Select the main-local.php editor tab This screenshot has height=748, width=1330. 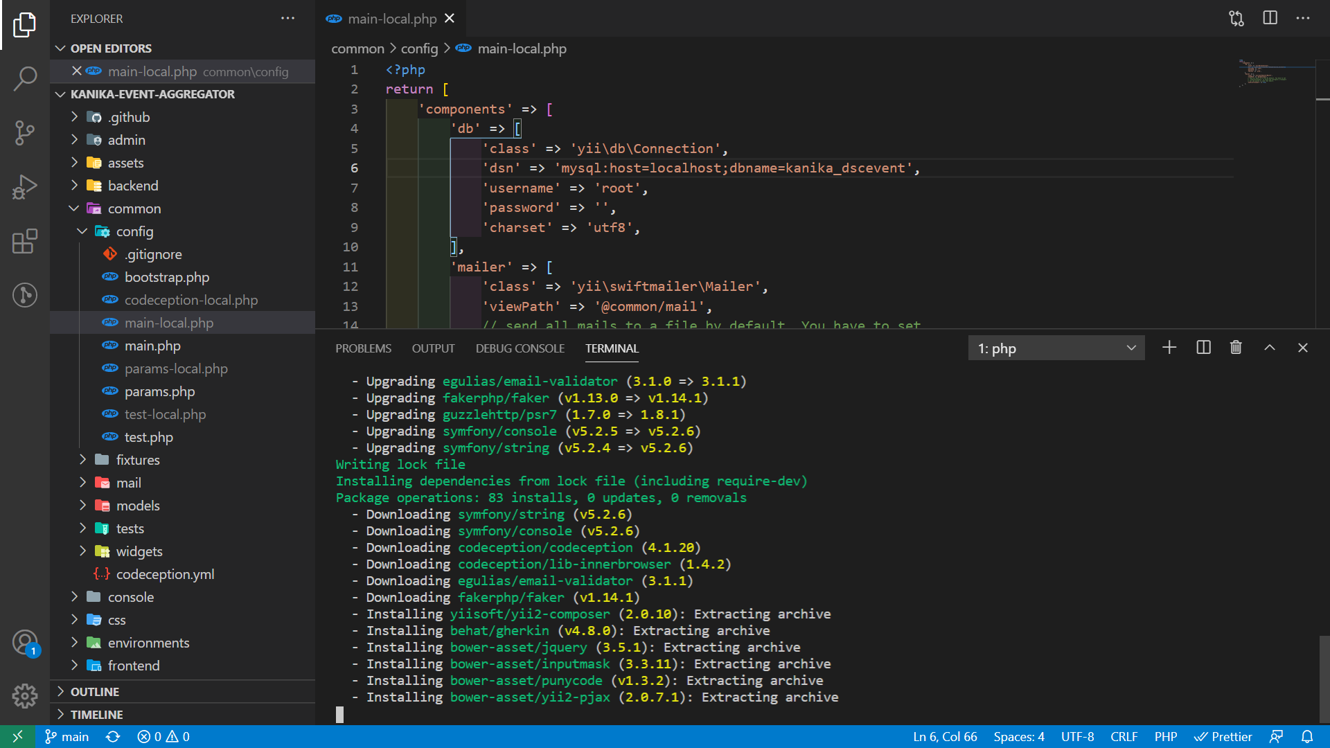coord(391,19)
